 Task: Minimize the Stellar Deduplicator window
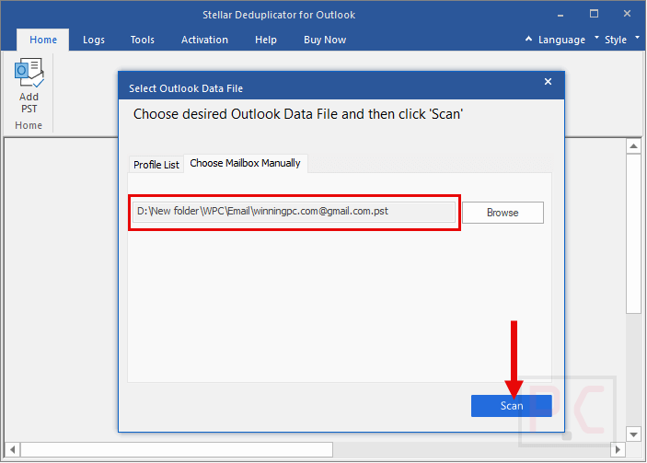coord(560,15)
